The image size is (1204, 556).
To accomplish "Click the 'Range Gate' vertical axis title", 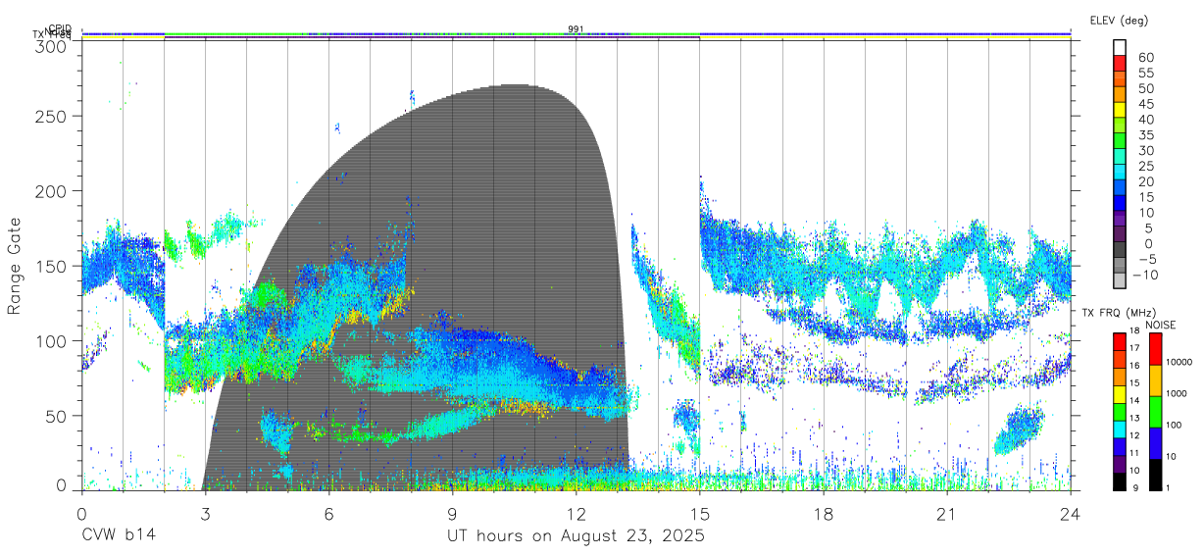I will point(16,266).
